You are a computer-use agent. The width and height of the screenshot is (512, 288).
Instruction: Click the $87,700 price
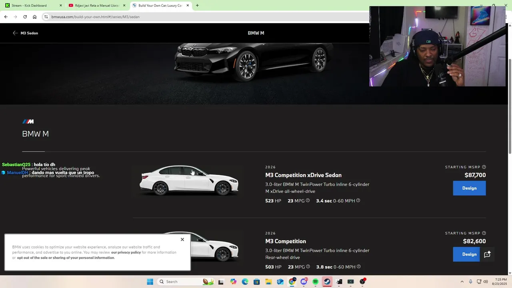475,175
